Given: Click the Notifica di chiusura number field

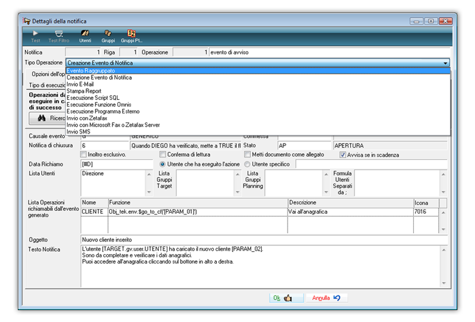Looking at the screenshot, I should 105,146.
